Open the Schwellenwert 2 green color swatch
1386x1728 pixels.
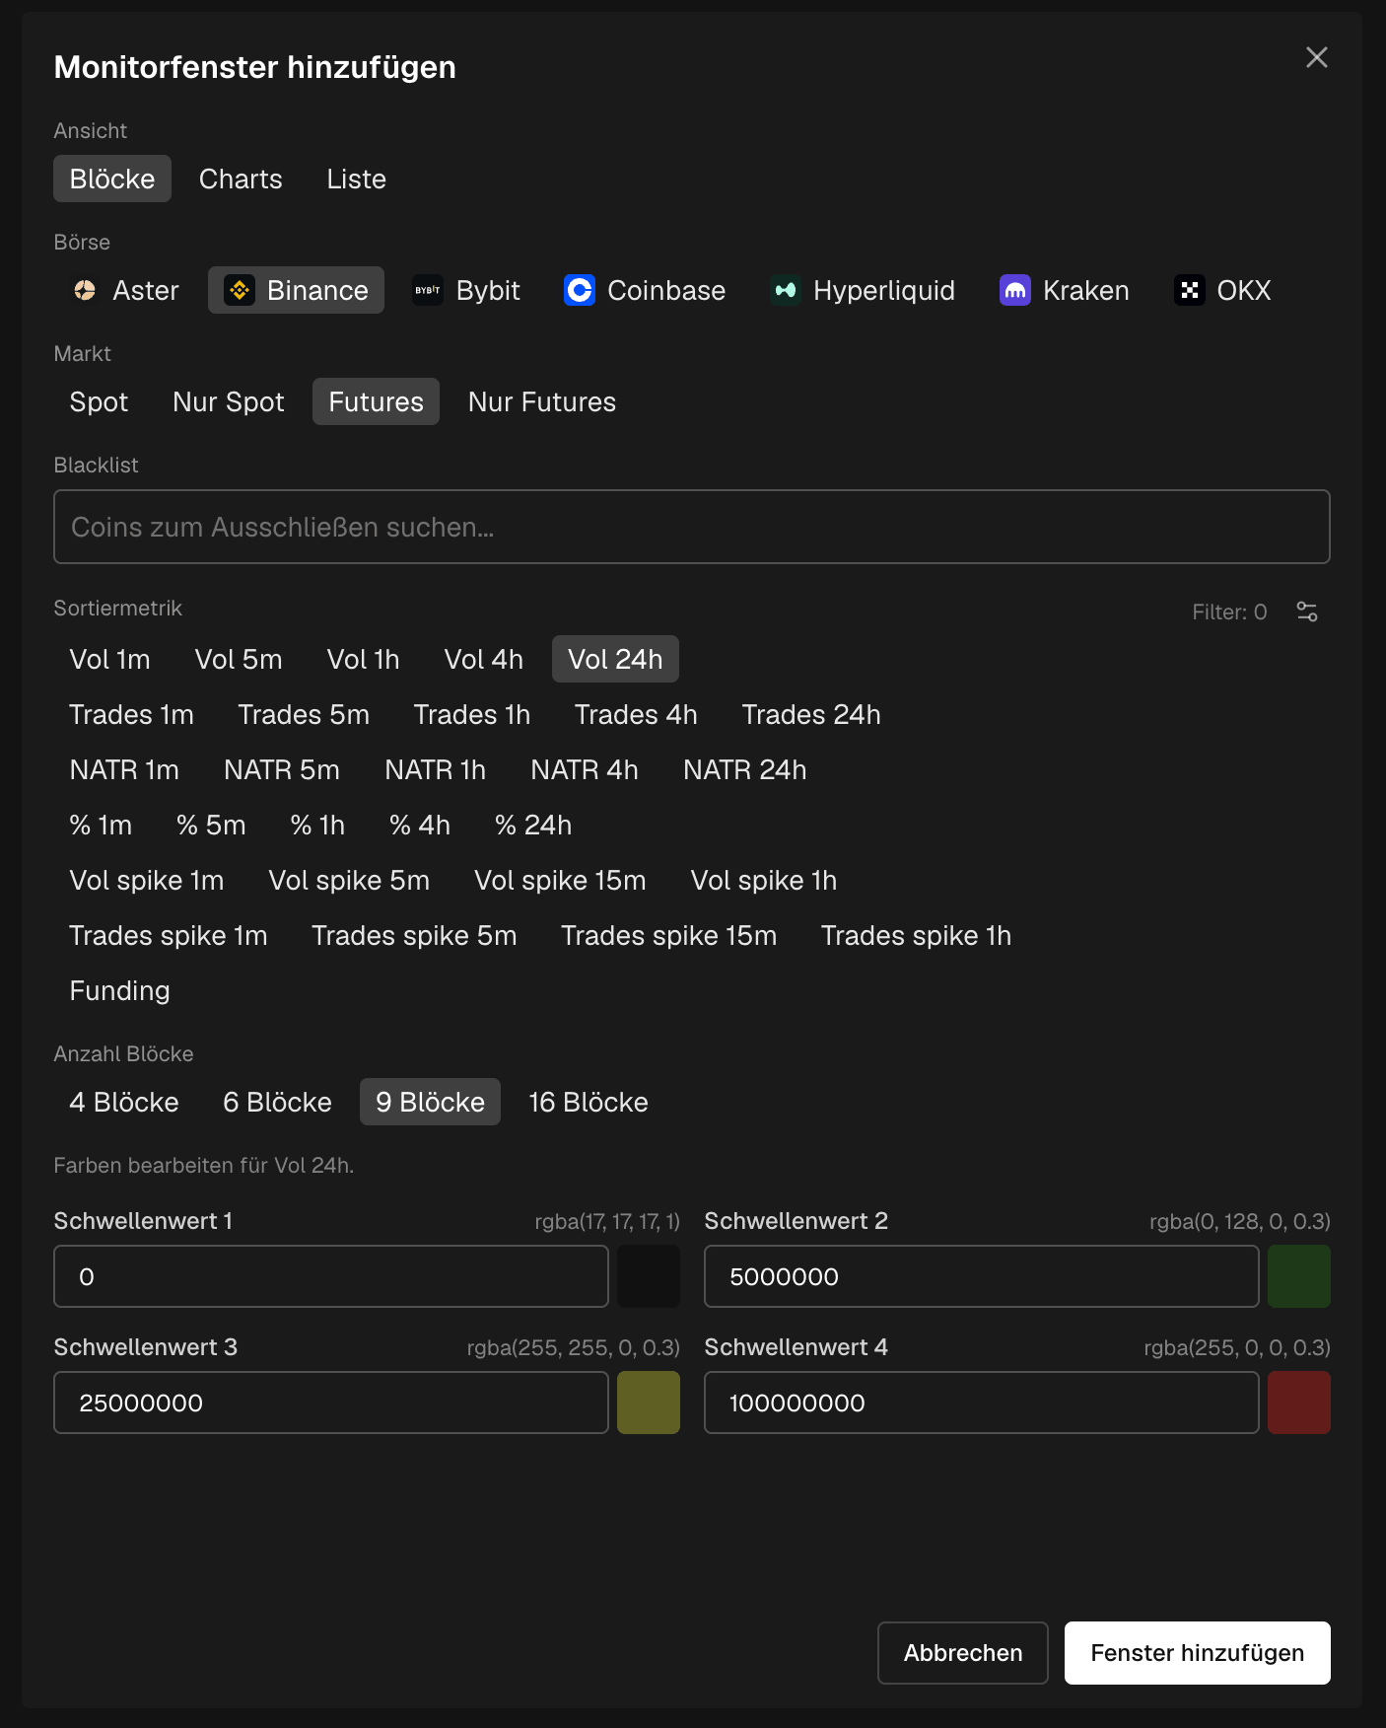(1299, 1276)
